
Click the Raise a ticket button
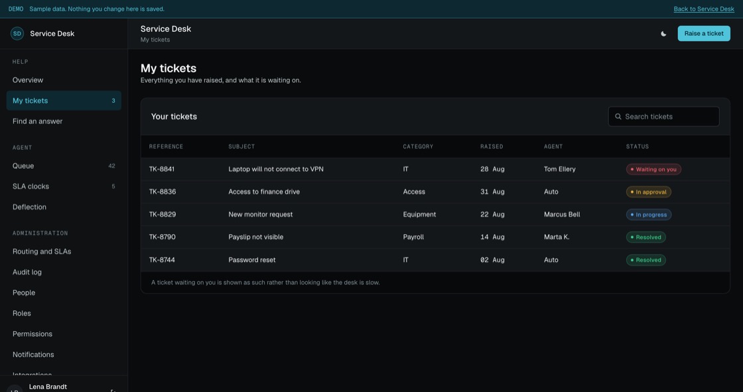[x=704, y=34]
